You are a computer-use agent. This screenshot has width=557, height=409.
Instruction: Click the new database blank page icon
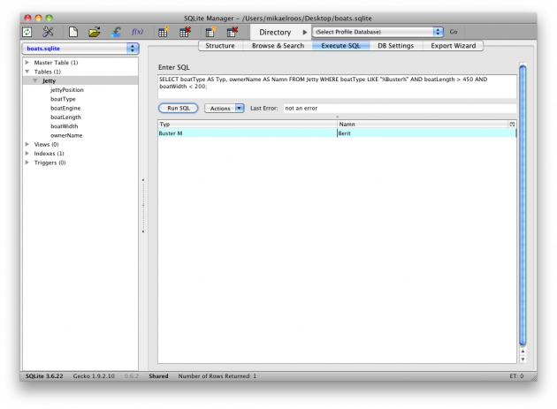click(x=73, y=32)
